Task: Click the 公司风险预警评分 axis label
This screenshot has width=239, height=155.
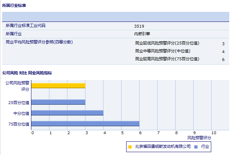Action: [x=17, y=86]
